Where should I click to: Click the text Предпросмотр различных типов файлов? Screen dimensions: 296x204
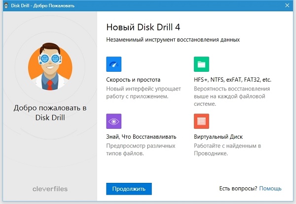(141, 149)
